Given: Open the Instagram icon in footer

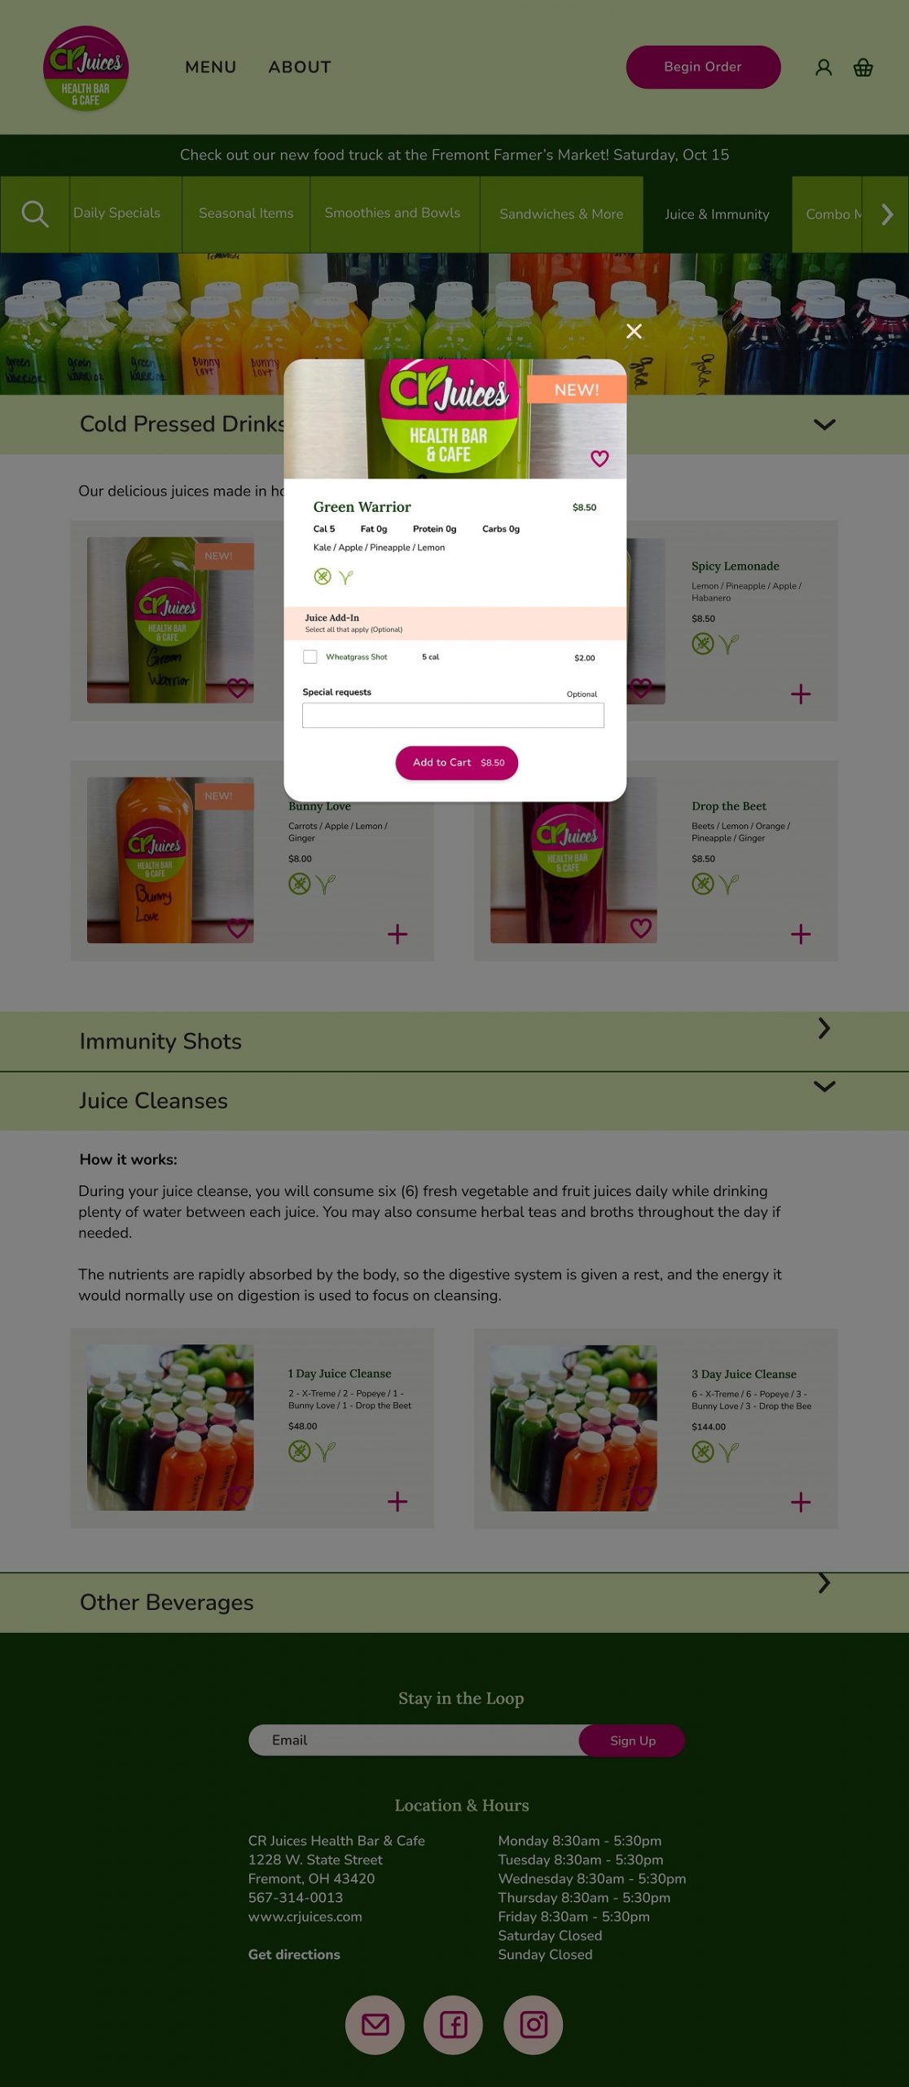Looking at the screenshot, I should [534, 2025].
